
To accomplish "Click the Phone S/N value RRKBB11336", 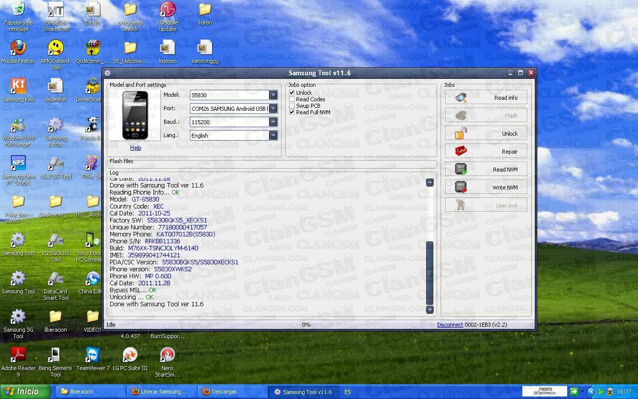I will coord(162,241).
